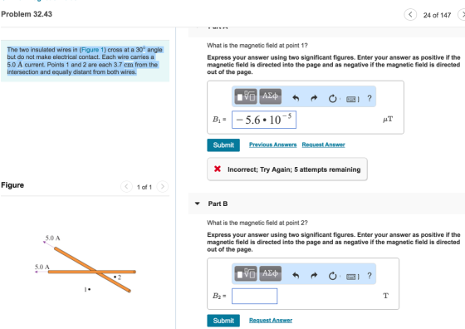The height and width of the screenshot is (329, 465).
Task: Open Previous Answers link
Action: pyautogui.click(x=272, y=145)
